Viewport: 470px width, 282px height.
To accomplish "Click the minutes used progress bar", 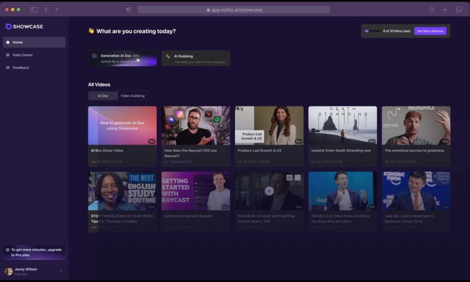I will click(x=372, y=31).
